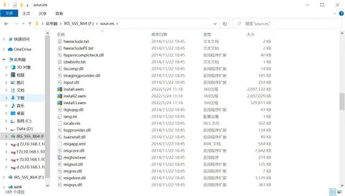
Task: Switch to the 查看 ribbon tab
Action: (59, 14)
